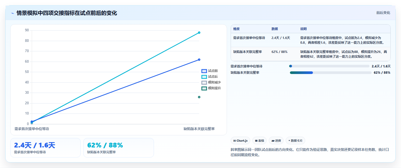Image resolution: width=401 pixels, height=168 pixels.
Task: Click the 数据 column header
Action: [275, 29]
